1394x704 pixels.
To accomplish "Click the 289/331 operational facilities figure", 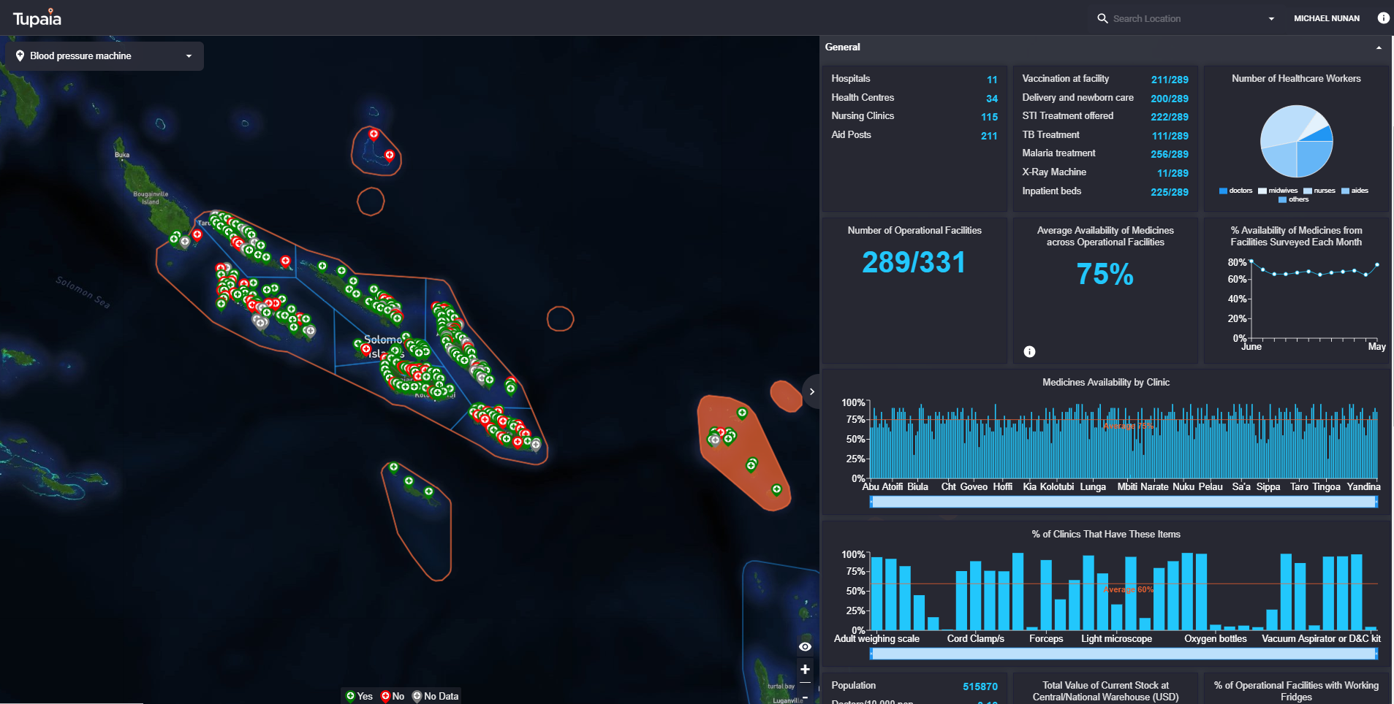I will [914, 262].
